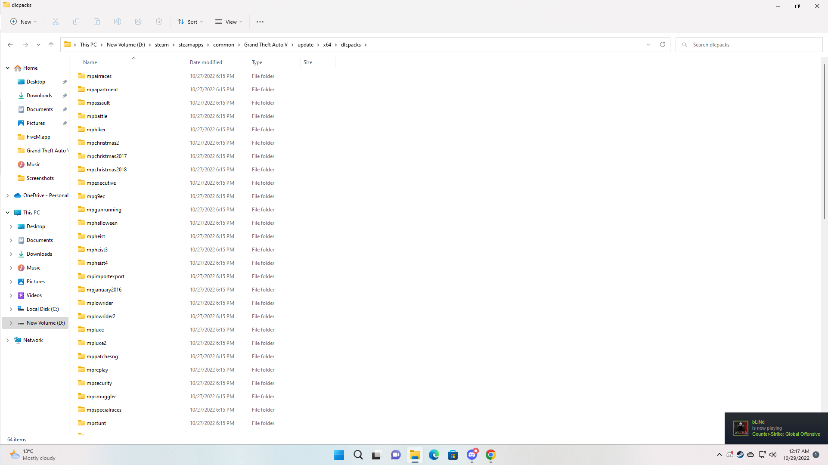Click the Steam tray icon

(740, 455)
